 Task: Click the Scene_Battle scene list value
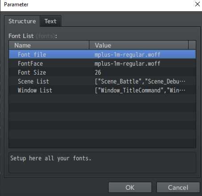point(140,81)
